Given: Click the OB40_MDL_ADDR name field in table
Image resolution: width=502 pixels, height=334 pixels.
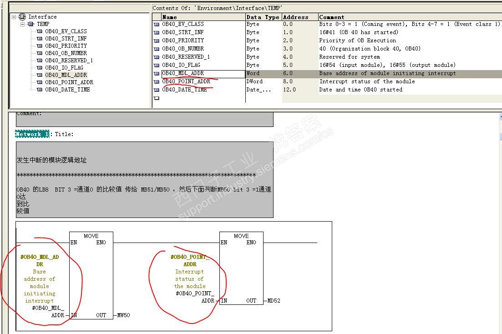Looking at the screenshot, I should click(x=203, y=74).
